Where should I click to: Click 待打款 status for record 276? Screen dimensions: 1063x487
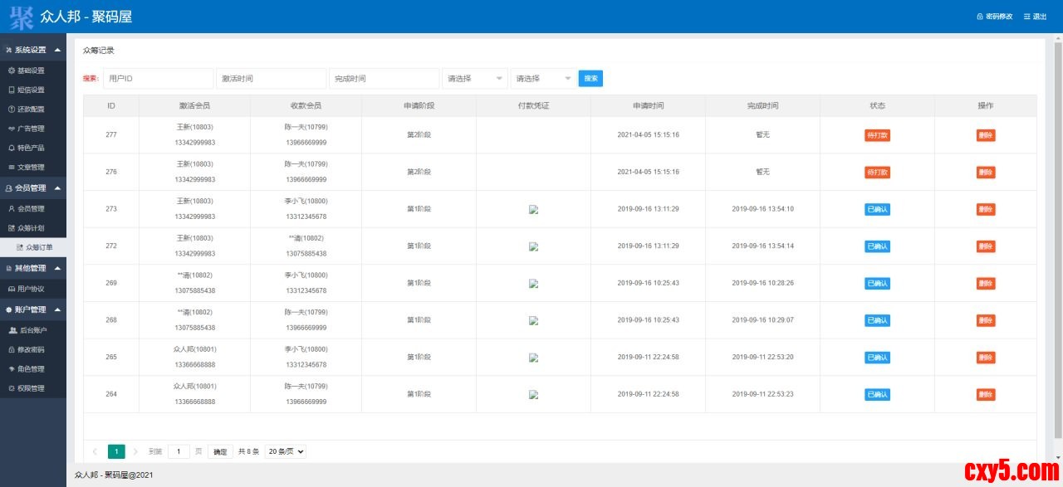point(877,173)
